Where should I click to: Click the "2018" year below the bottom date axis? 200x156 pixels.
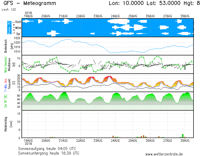pyautogui.click(x=28, y=144)
